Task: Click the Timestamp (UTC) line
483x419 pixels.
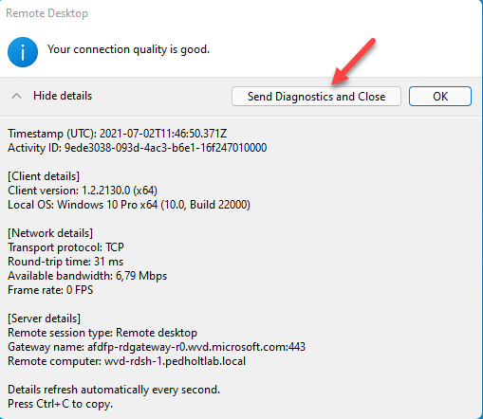Action: point(118,134)
